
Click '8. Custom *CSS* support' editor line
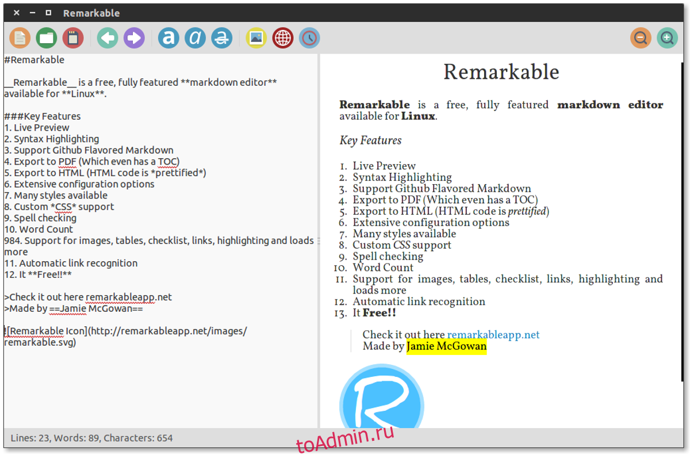pos(59,207)
